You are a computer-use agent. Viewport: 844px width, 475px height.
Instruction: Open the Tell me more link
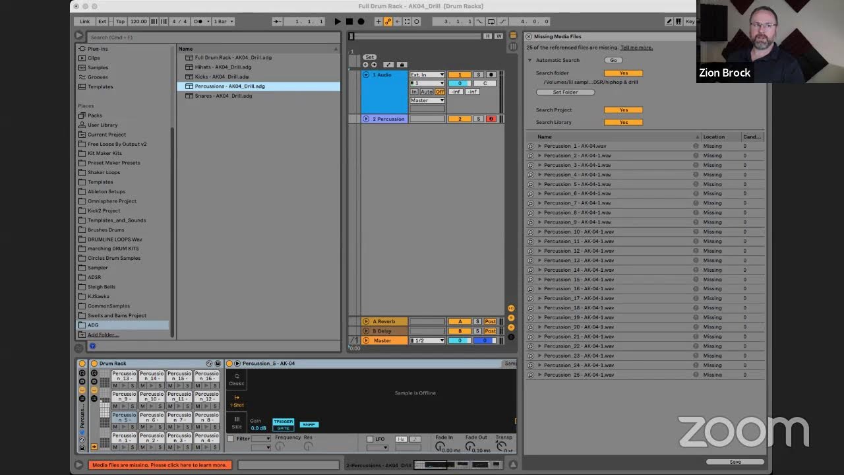[x=636, y=47]
